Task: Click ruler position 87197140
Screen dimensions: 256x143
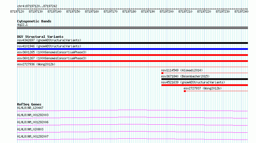Action: pyautogui.click(x=55, y=11)
